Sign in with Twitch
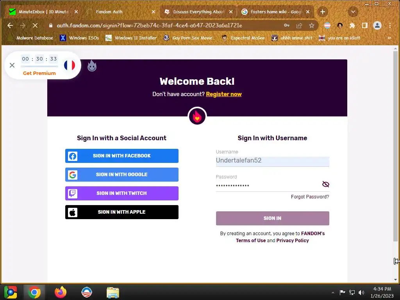The width and height of the screenshot is (400, 300). (x=122, y=193)
